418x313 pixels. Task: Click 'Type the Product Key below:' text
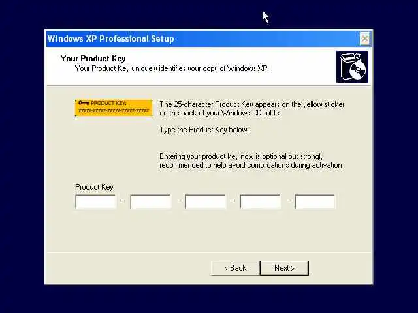[x=204, y=130]
